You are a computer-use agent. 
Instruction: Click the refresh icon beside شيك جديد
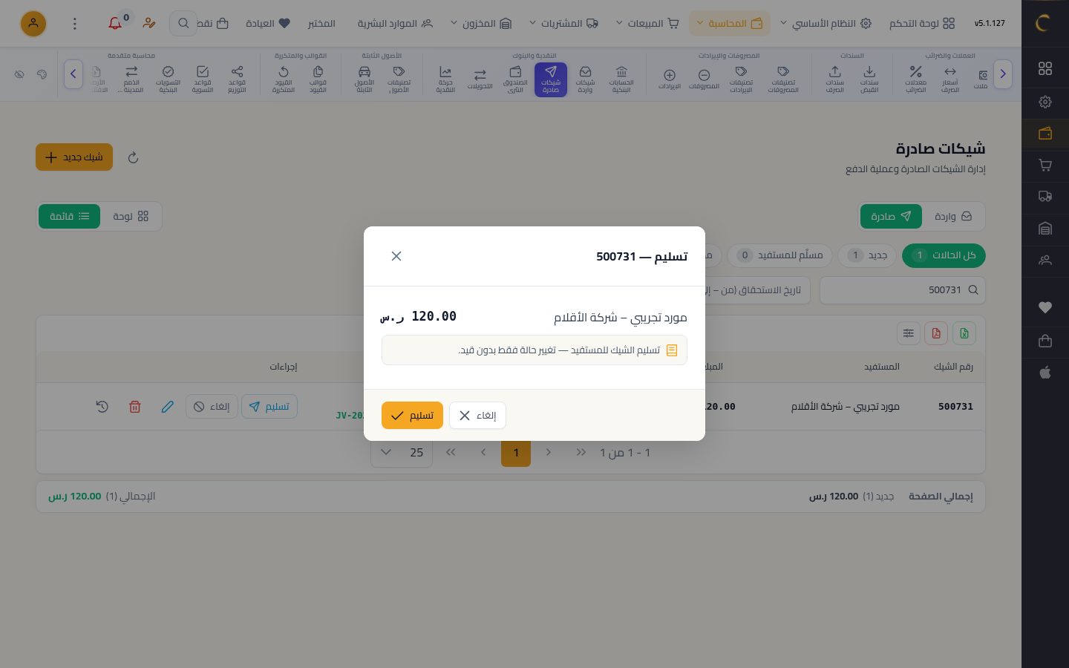pos(133,157)
